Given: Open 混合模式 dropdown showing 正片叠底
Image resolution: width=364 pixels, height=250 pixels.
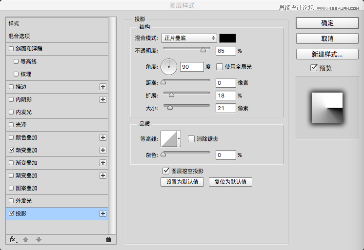Looking at the screenshot, I should coord(189,38).
